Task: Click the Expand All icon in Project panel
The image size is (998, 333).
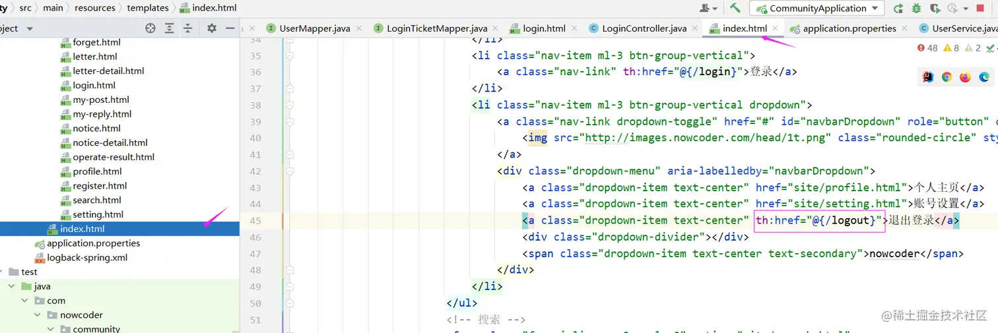Action: click(x=170, y=28)
